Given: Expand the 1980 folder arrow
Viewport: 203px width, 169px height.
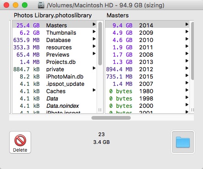Looking at the screenshot, I should click(x=187, y=90).
